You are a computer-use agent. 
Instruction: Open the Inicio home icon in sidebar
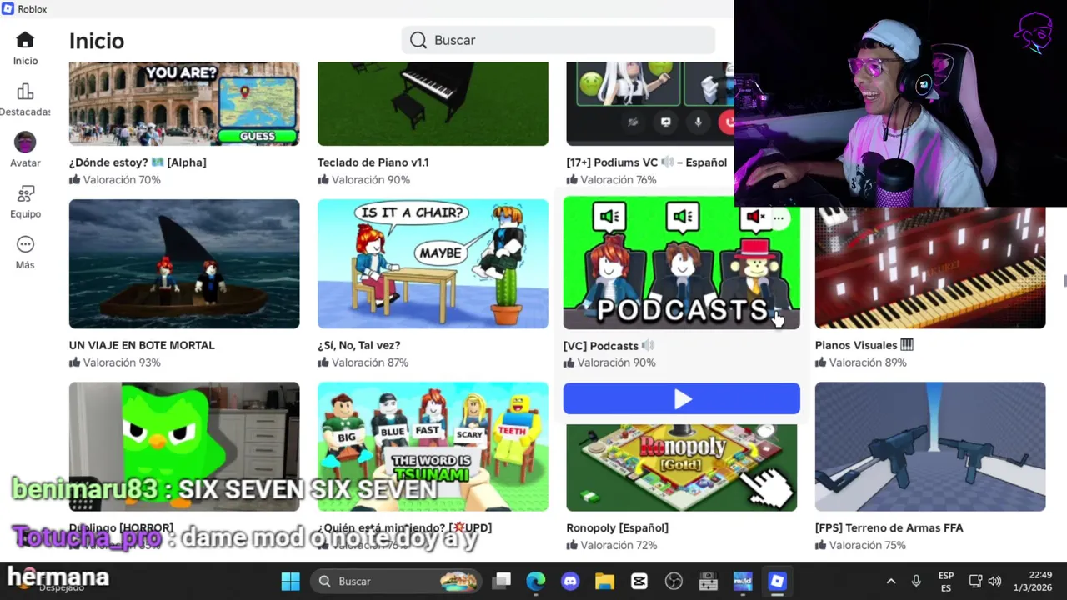click(x=25, y=40)
